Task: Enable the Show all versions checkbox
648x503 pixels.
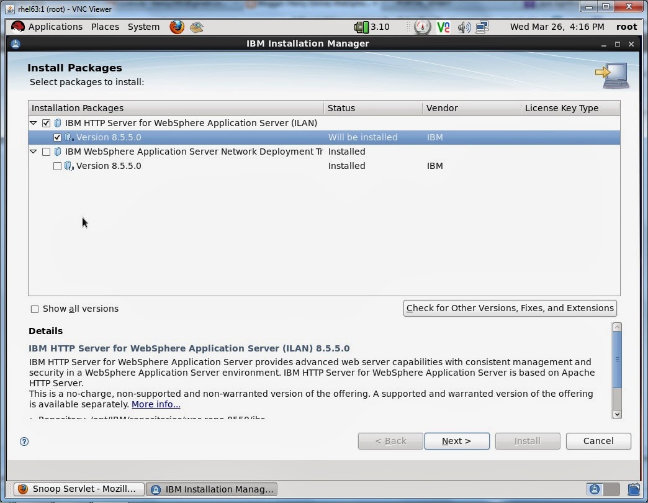Action: tap(35, 309)
